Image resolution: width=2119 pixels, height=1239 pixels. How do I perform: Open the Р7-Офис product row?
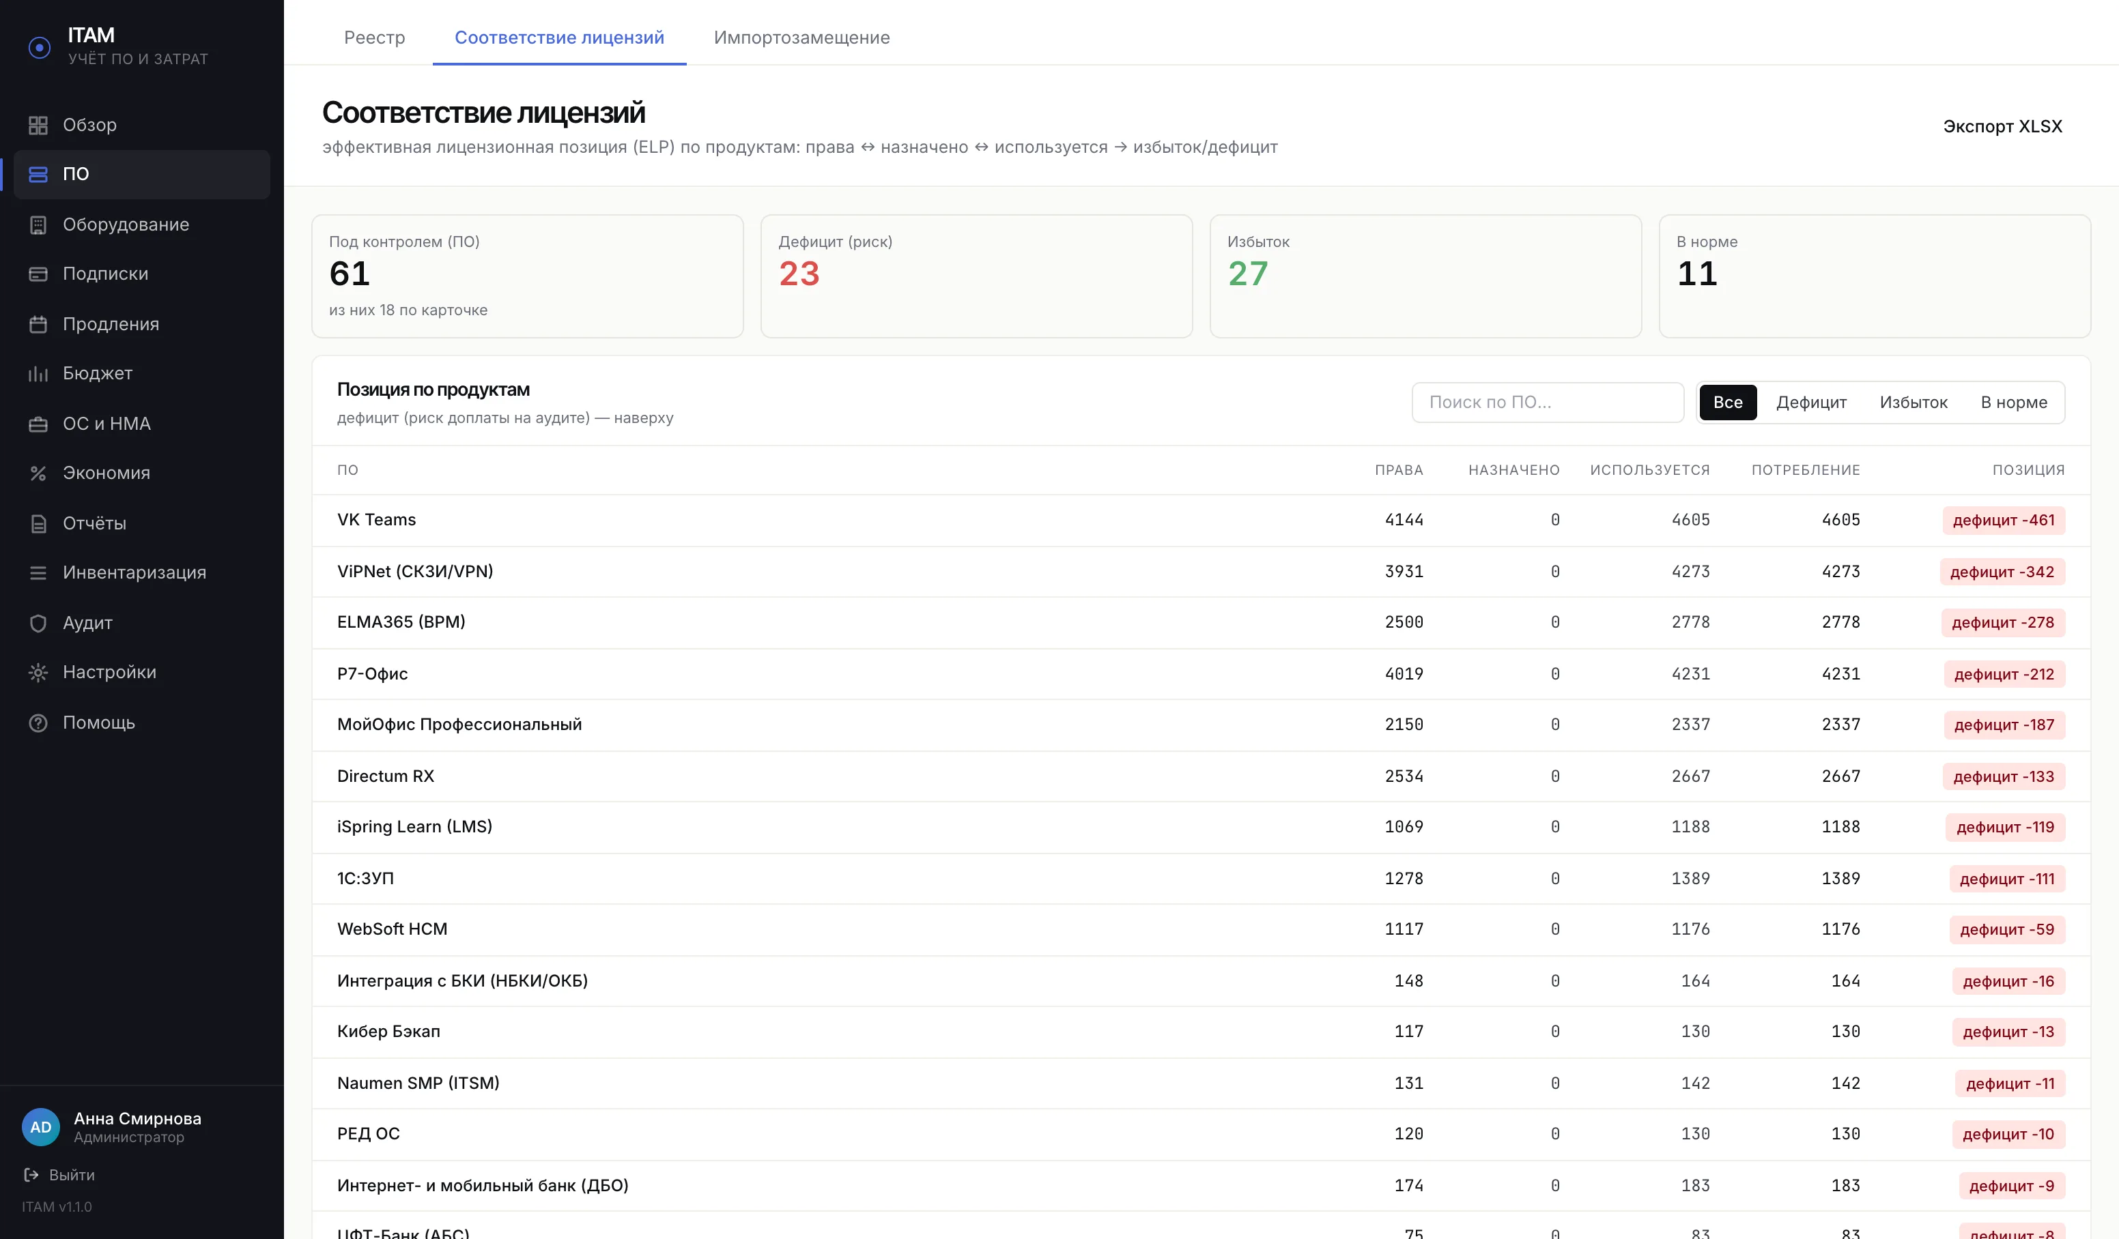click(1201, 674)
